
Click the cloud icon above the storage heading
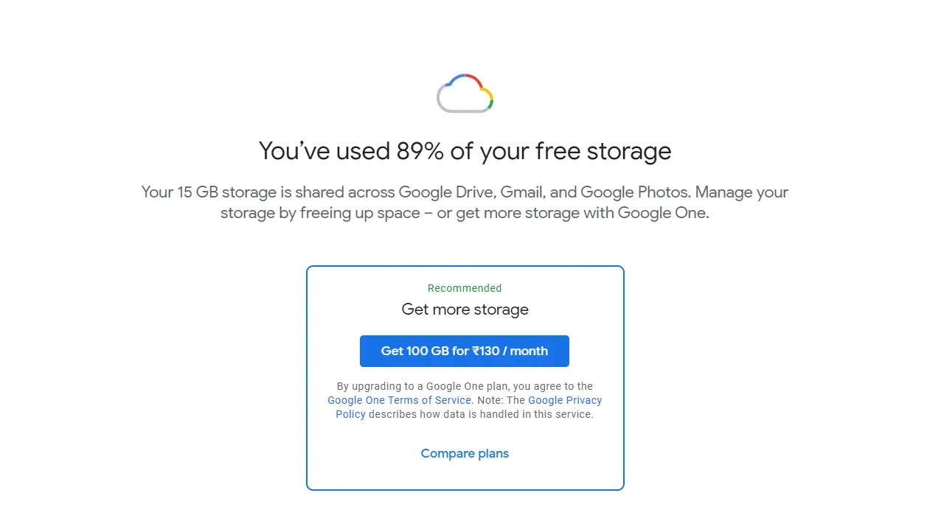coord(465,93)
